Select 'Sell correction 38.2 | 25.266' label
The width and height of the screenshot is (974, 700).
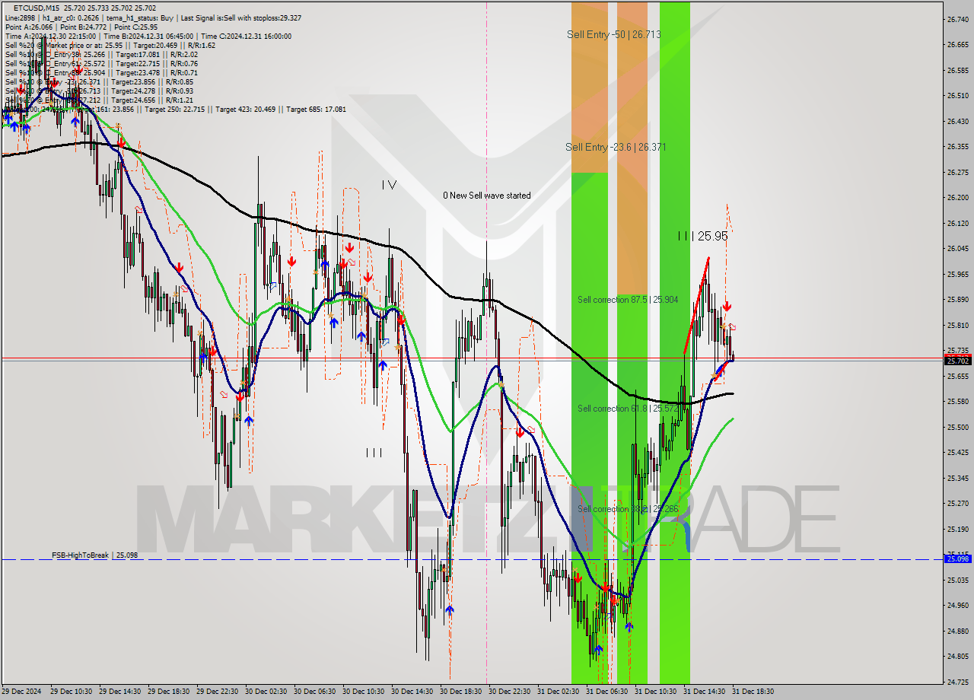click(627, 509)
